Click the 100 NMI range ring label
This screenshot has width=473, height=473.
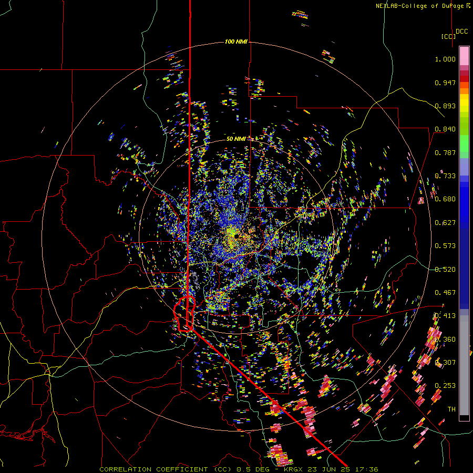[236, 42]
